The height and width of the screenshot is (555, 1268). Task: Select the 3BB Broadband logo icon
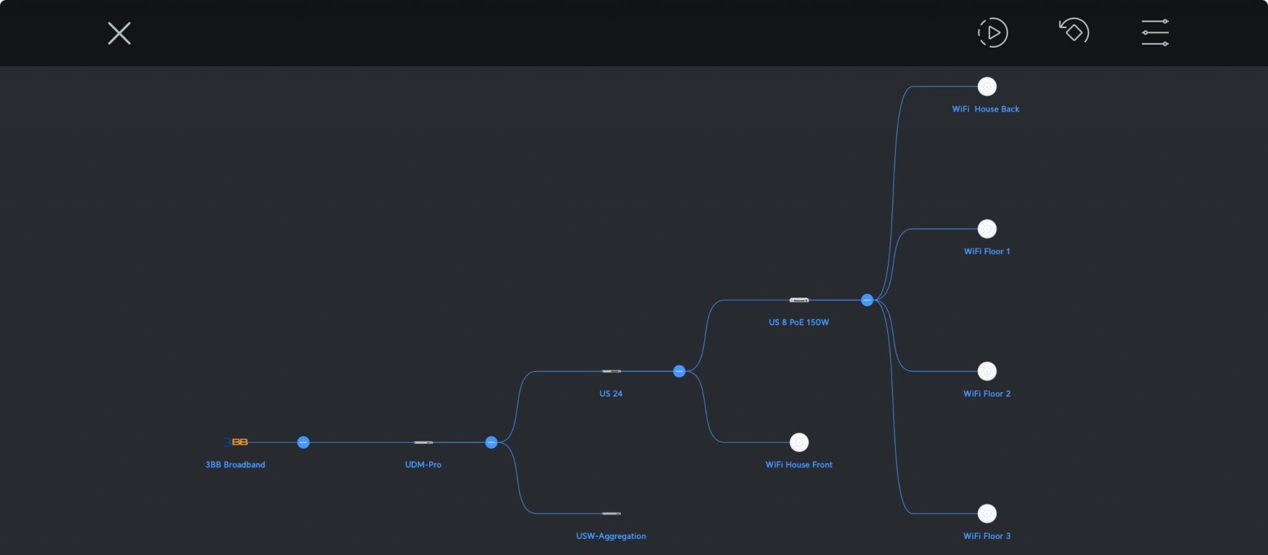[236, 442]
